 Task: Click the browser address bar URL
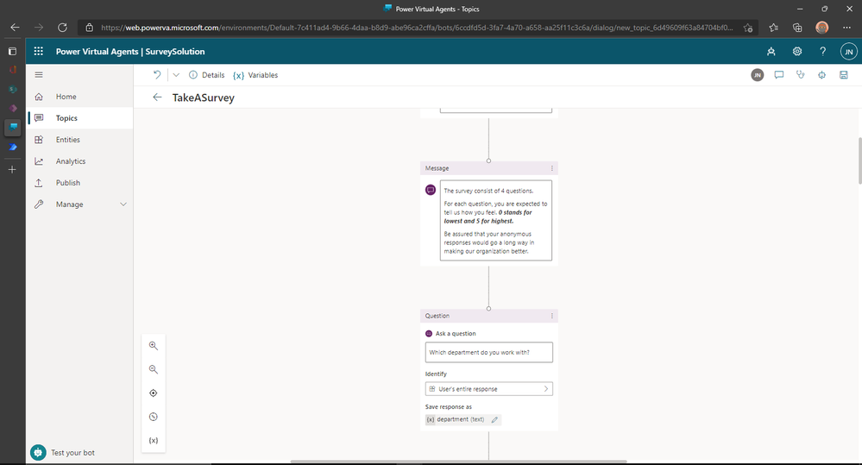[x=417, y=28]
